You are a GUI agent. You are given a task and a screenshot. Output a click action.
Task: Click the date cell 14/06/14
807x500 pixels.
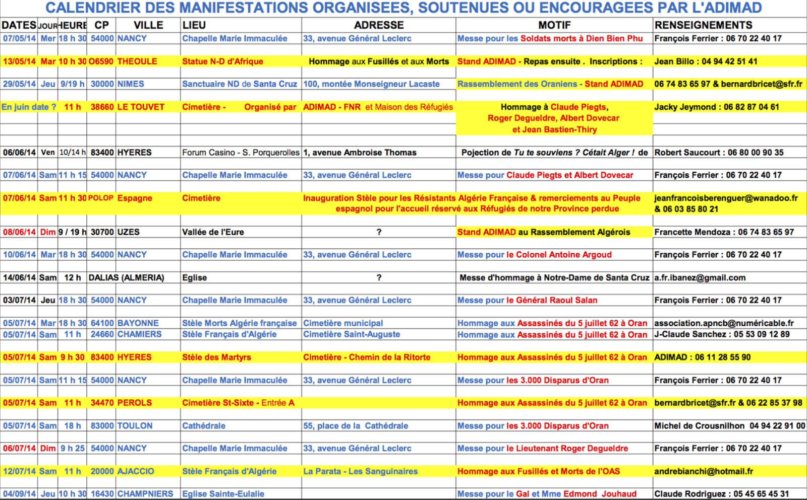click(x=19, y=277)
